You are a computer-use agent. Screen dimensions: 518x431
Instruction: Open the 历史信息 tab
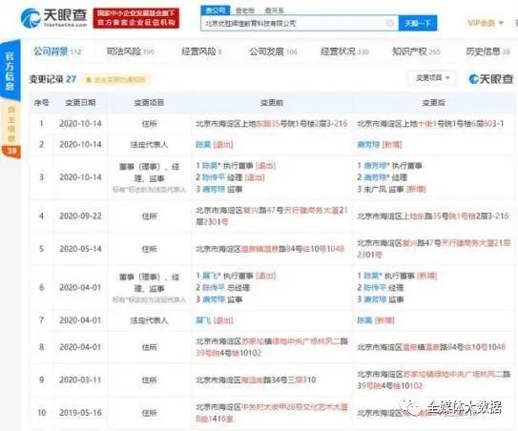tap(487, 51)
